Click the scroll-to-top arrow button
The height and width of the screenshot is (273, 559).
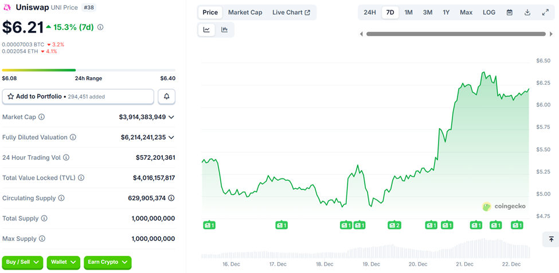pos(550,239)
